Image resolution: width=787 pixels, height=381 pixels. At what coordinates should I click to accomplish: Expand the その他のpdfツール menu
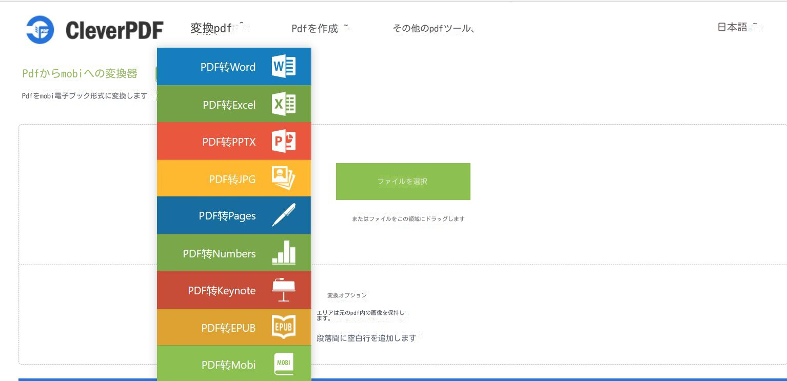coord(432,28)
